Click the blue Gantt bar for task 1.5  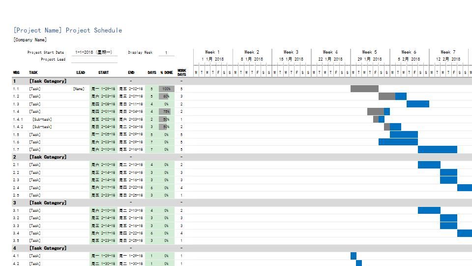[x=404, y=134]
